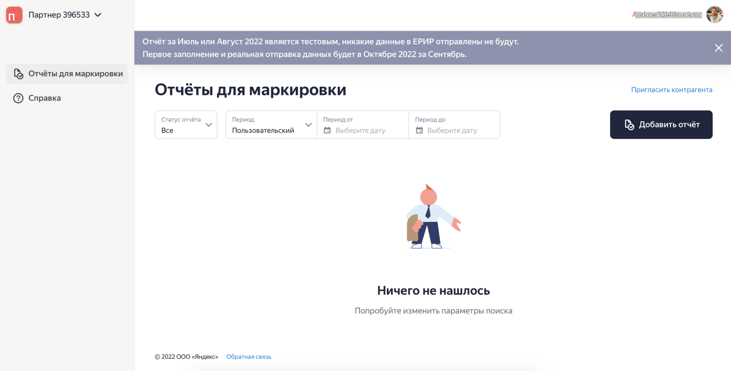
Task: Click the question mark Справка icon
Action: pos(18,98)
